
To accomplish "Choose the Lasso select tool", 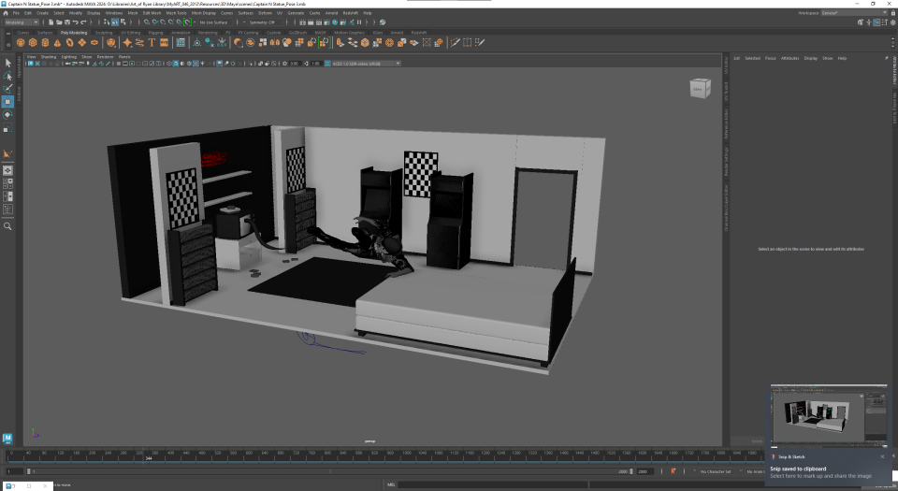I will 7,76.
